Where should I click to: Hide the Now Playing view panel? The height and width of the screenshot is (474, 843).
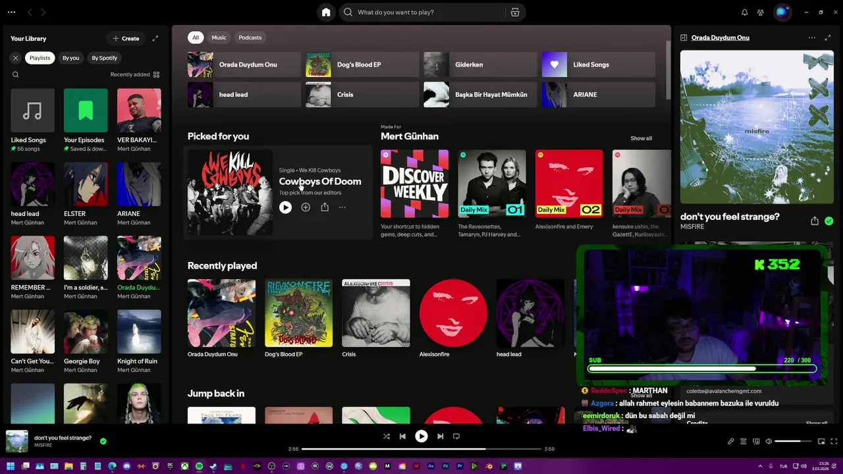pos(684,38)
